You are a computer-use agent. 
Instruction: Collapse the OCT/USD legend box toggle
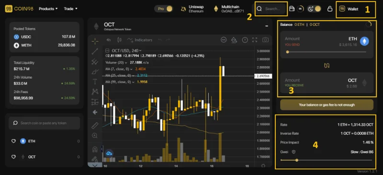pyautogui.click(x=107, y=51)
